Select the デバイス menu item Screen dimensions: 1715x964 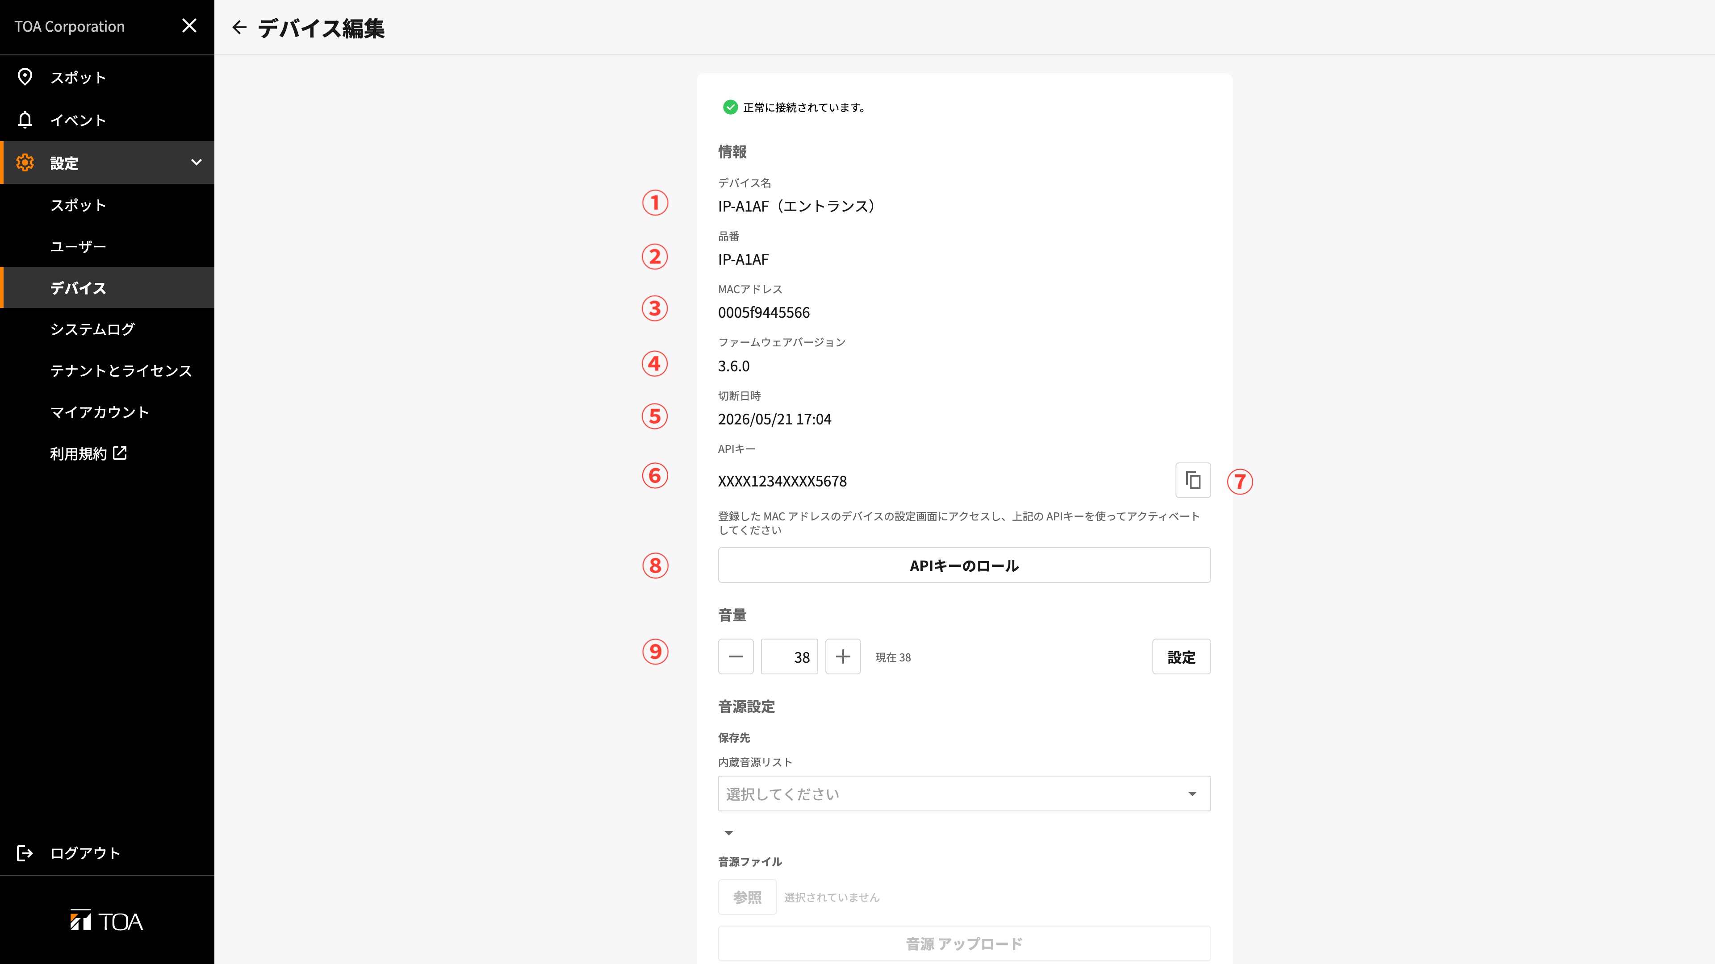[107, 287]
